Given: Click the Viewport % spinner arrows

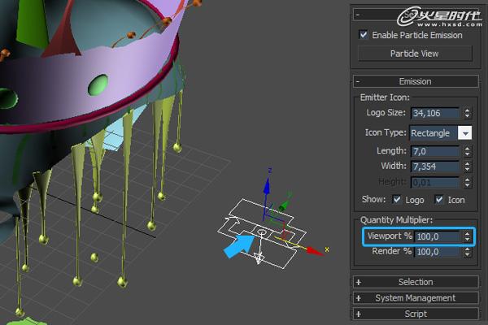Looking at the screenshot, I should click(x=467, y=236).
